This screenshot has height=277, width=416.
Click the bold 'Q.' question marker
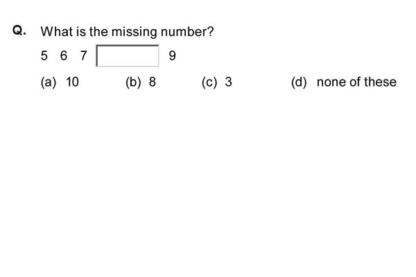tap(19, 30)
